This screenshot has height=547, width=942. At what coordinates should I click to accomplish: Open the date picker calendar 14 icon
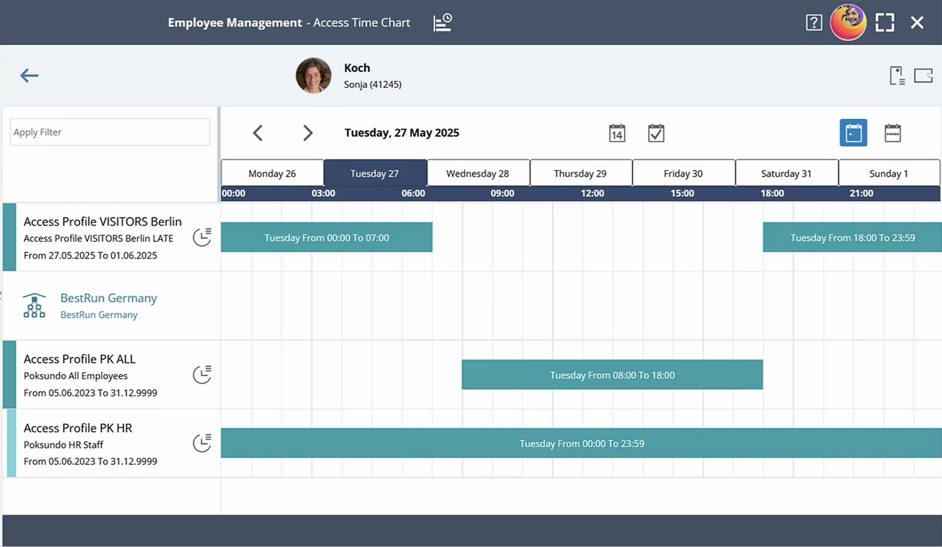(x=617, y=133)
